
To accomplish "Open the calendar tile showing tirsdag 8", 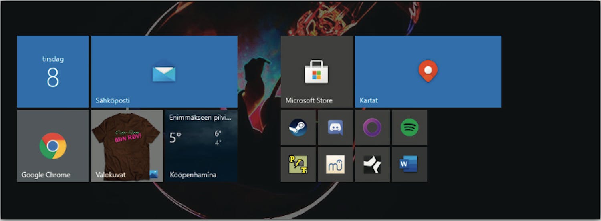I will coord(53,72).
